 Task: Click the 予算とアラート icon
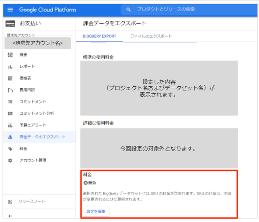(x=10, y=125)
